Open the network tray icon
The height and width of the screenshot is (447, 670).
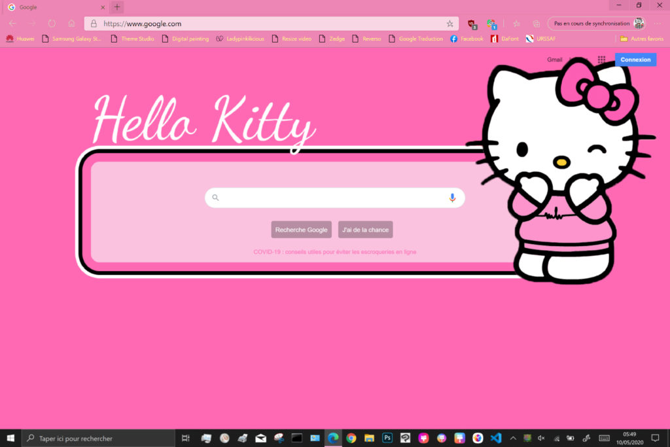click(x=556, y=438)
